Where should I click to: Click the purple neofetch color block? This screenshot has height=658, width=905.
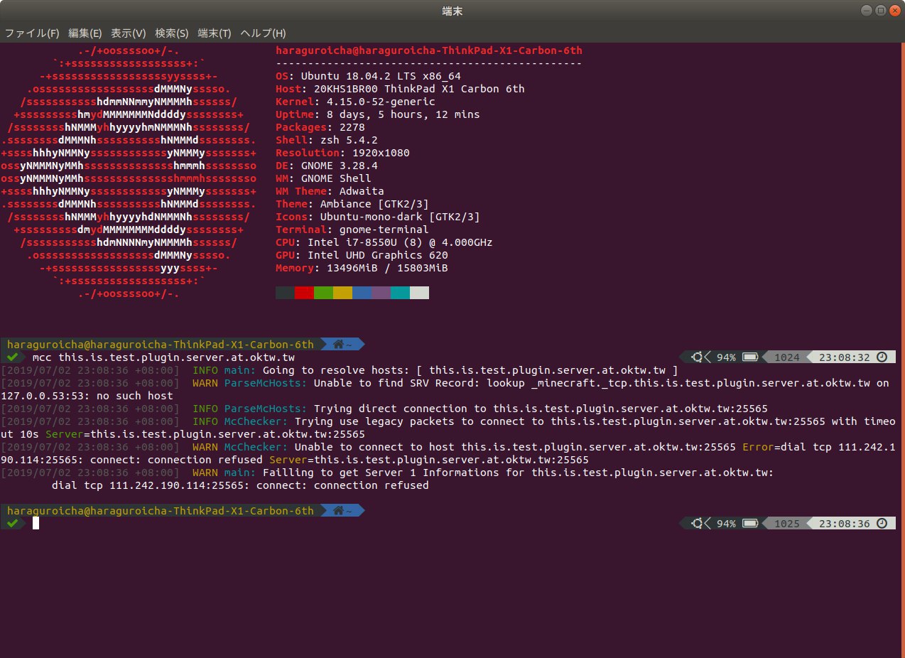coord(381,293)
